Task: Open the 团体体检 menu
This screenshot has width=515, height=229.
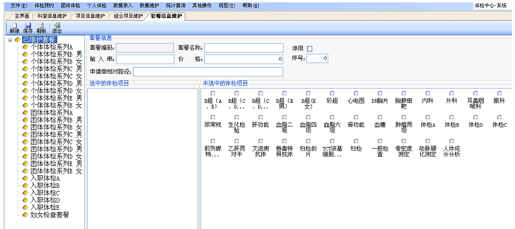Action: point(71,6)
